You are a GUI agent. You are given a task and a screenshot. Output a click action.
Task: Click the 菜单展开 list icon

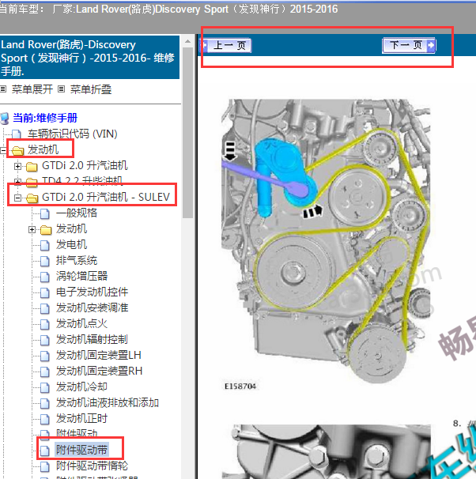[3, 89]
